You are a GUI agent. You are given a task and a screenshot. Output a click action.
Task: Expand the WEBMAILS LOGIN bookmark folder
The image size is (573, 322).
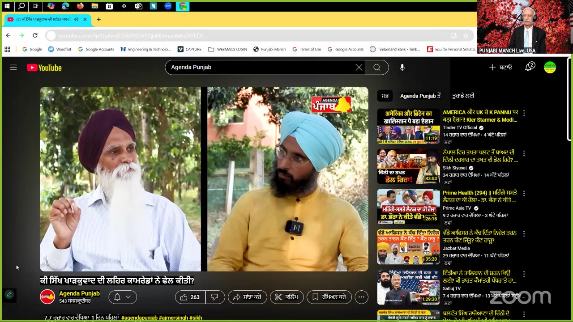pos(227,49)
